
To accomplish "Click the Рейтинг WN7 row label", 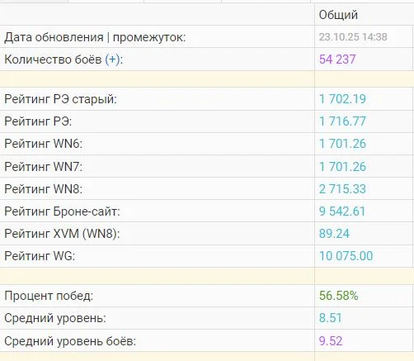I will click(43, 167).
